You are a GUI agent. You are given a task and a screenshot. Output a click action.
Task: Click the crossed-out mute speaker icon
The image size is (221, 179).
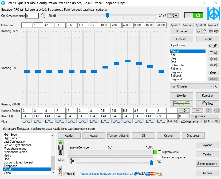tap(215, 46)
